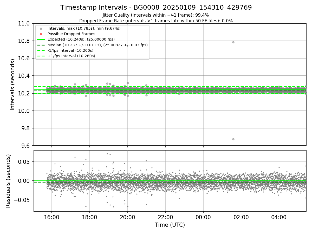Select legend entry Intervals, max (10.785s), min (9.674s)
This screenshot has height=234, width=312.
click(84, 28)
